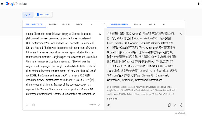Viewport: 202px width, 126px height.
Task: Select Text translation mode
Action: point(28,14)
